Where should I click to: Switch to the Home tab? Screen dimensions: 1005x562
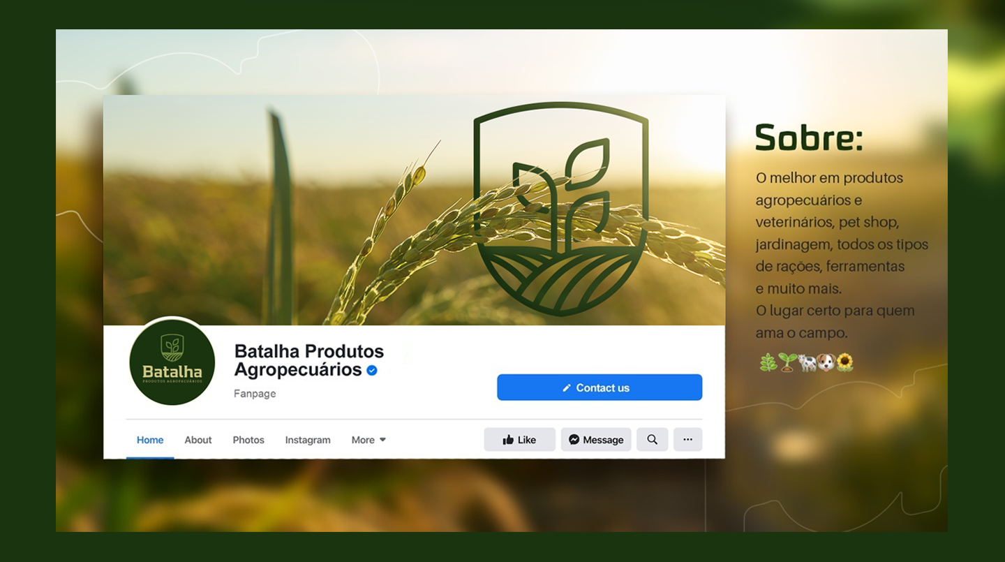tap(150, 440)
